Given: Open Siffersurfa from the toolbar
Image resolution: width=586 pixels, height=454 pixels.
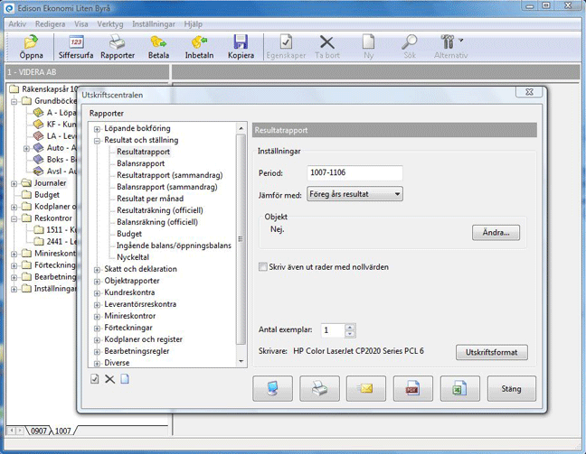Looking at the screenshot, I should (76, 47).
